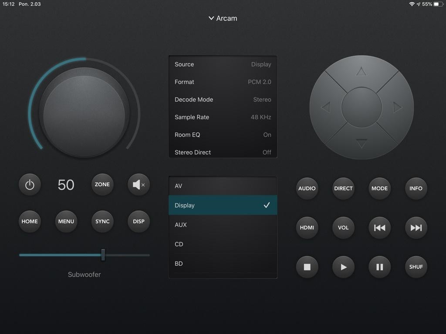Tap the 15:12 clock in status bar
This screenshot has width=446, height=334.
pyautogui.click(x=9, y=4)
